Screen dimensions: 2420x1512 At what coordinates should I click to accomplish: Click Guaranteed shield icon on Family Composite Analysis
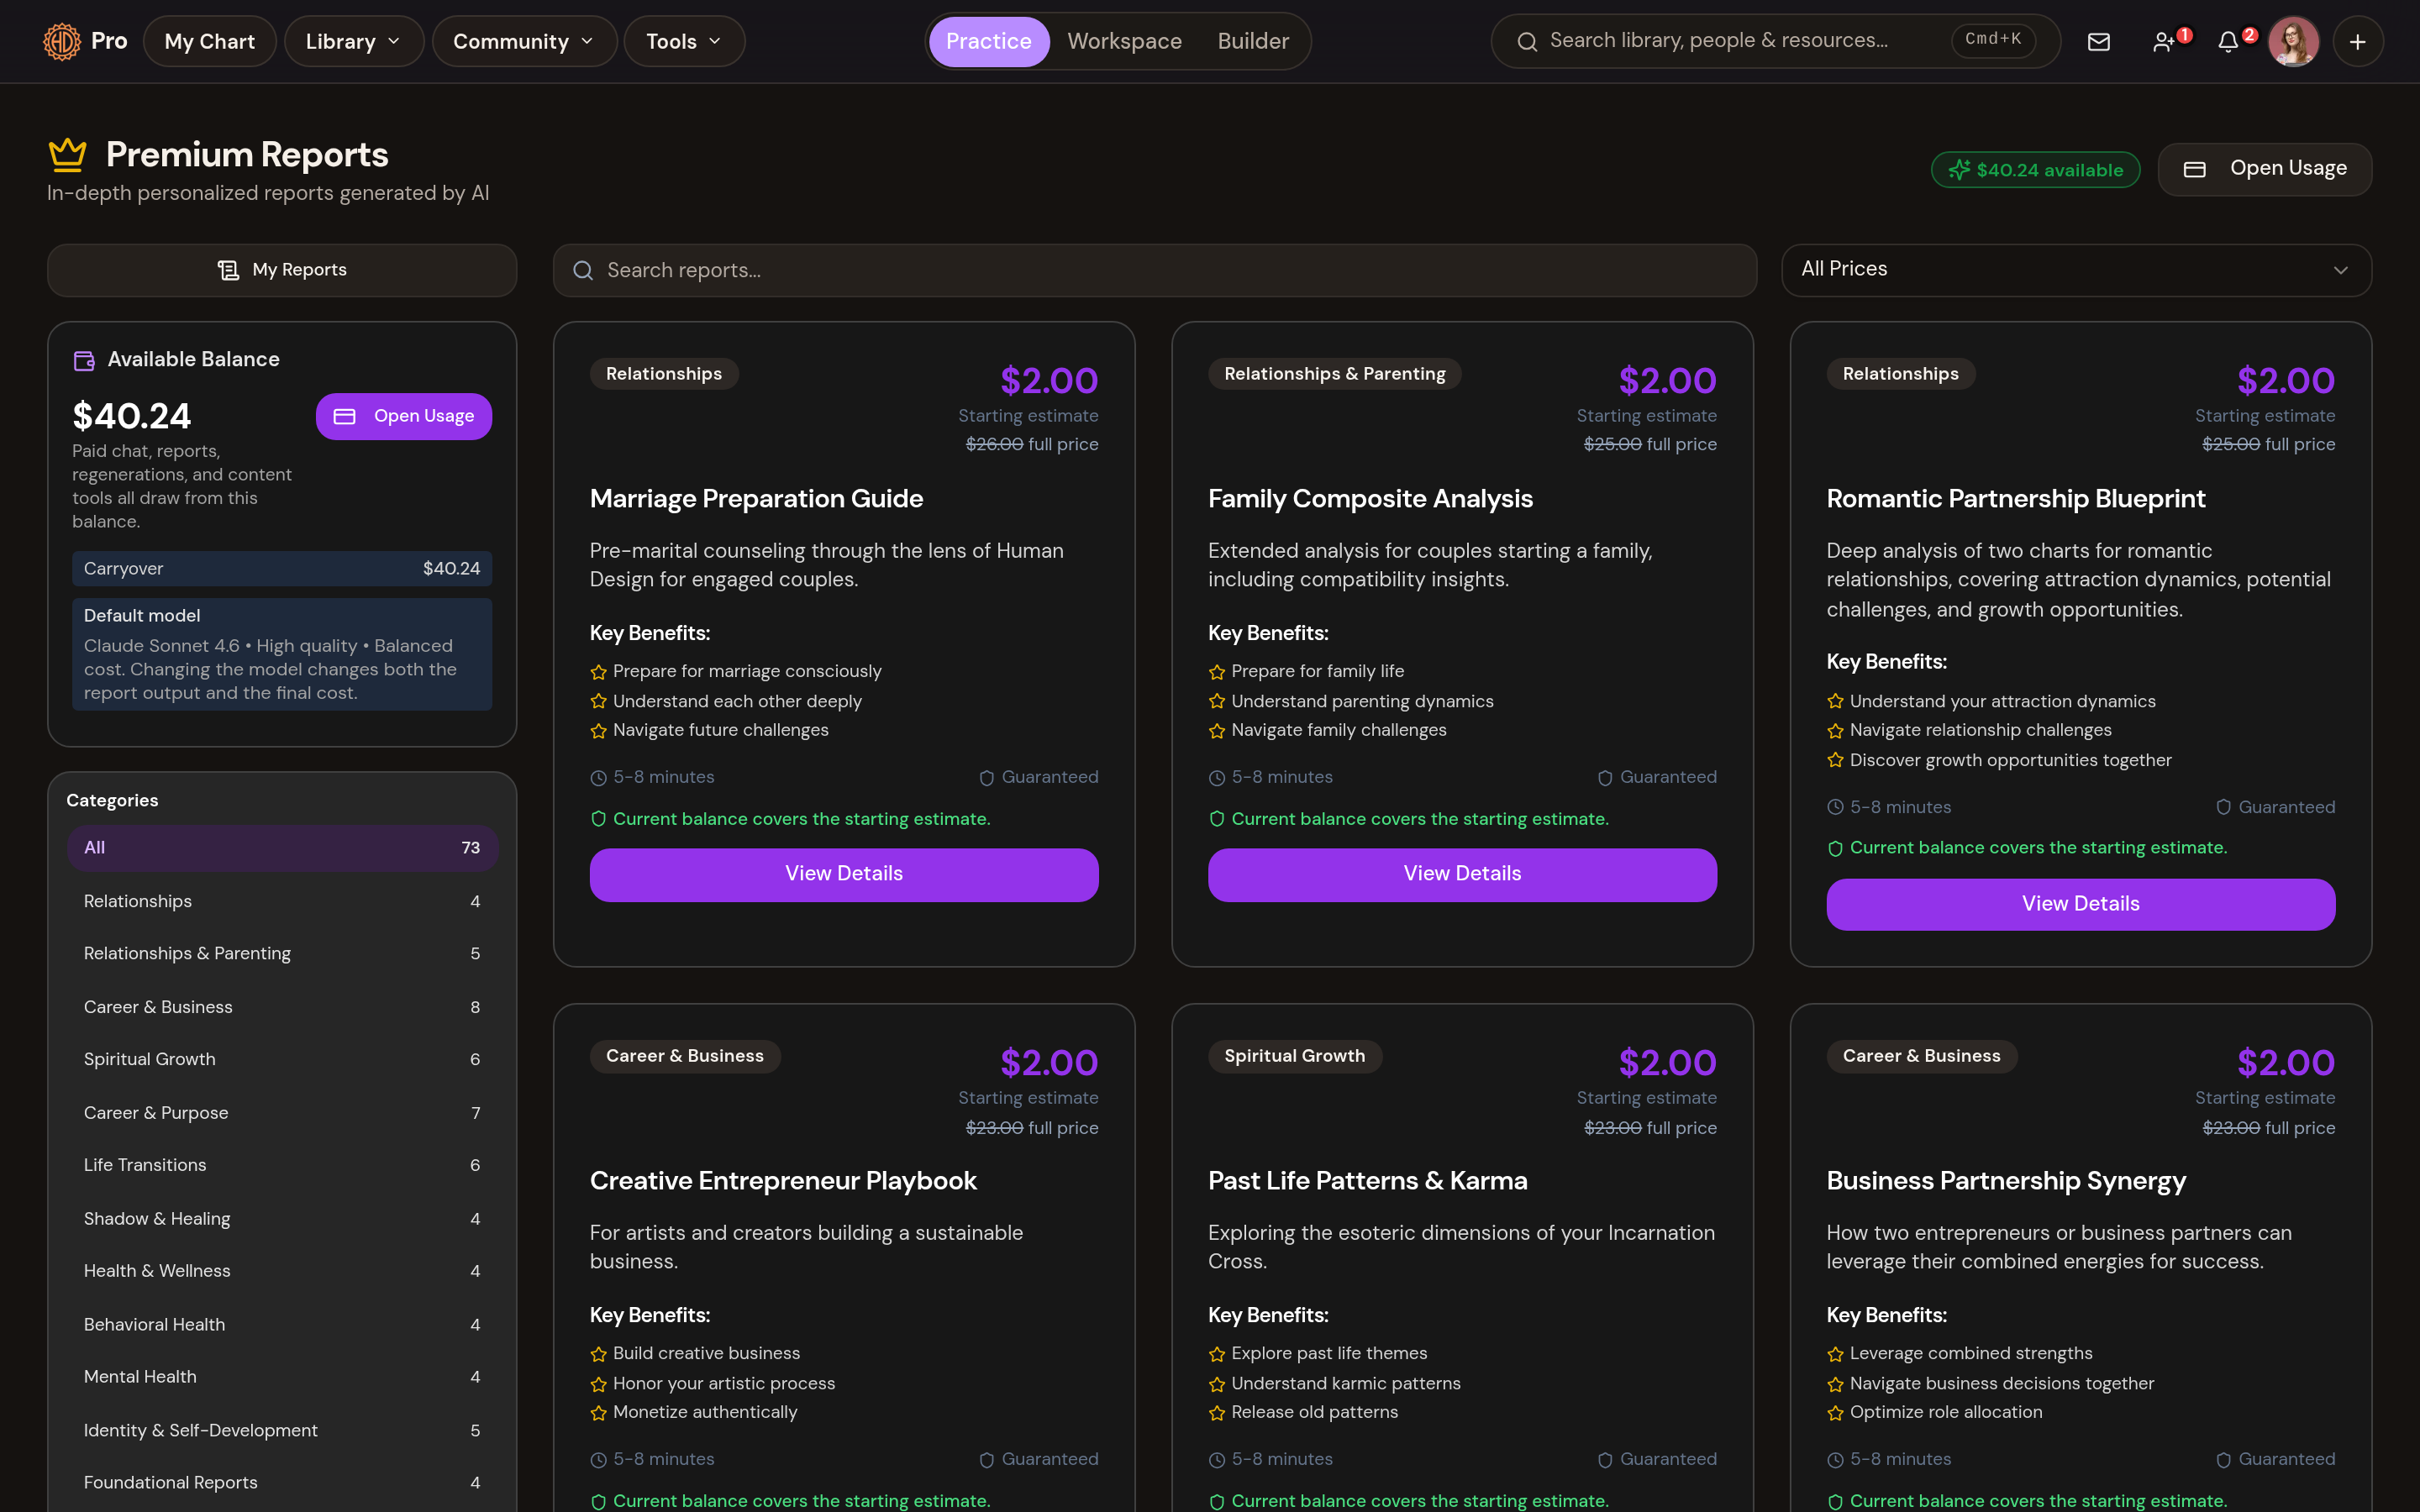1605,778
